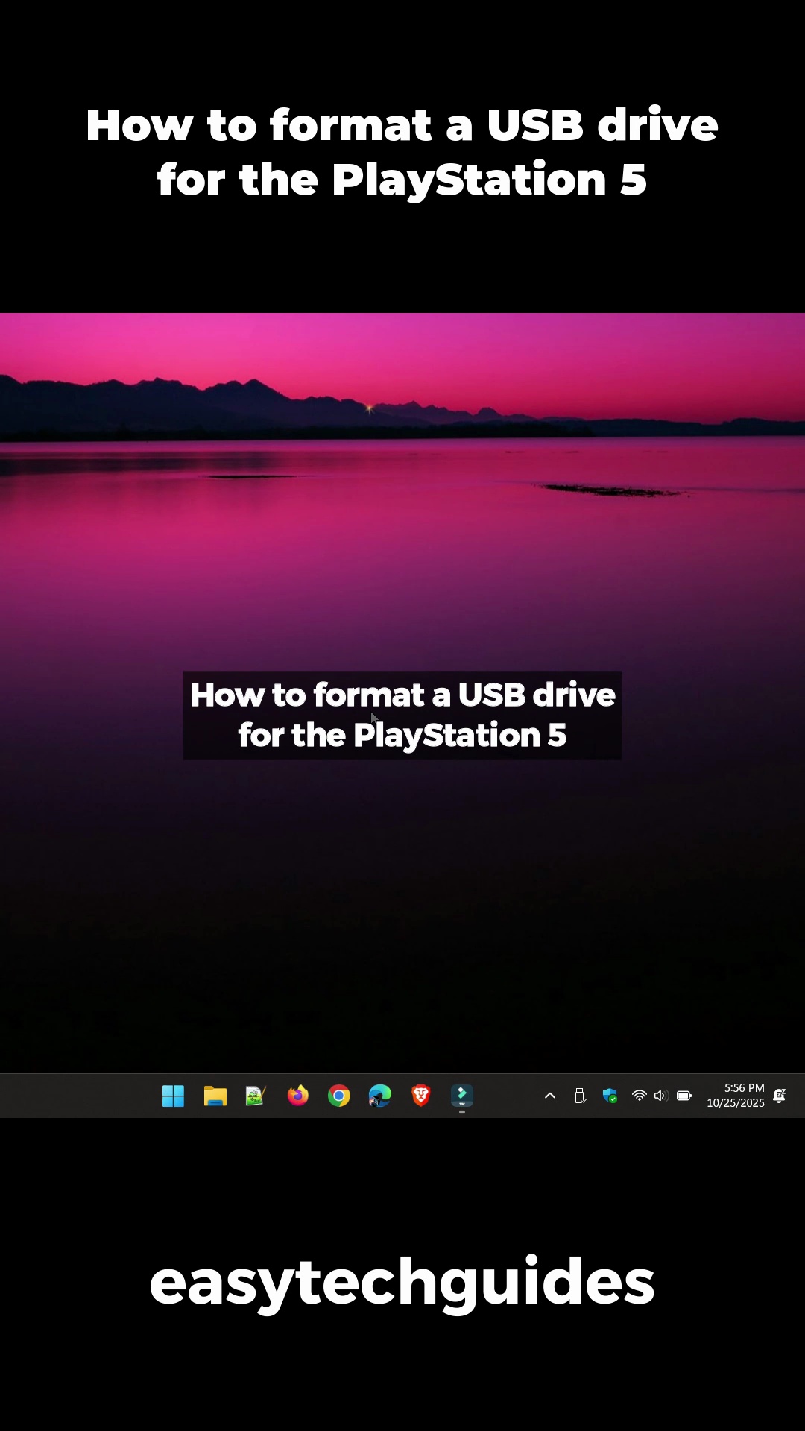Viewport: 805px width, 1431px height.
Task: Open the Notepad++ taskbar icon
Action: point(256,1096)
